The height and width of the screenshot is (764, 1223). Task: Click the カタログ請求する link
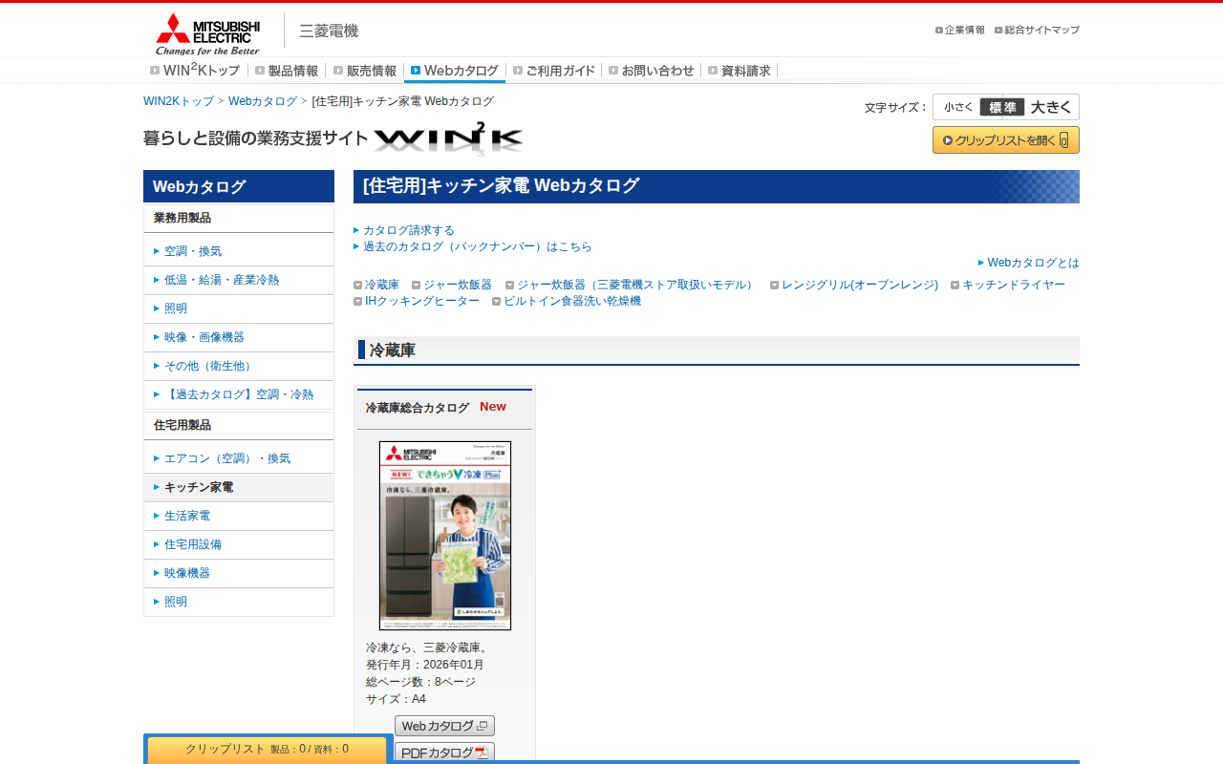pos(409,230)
